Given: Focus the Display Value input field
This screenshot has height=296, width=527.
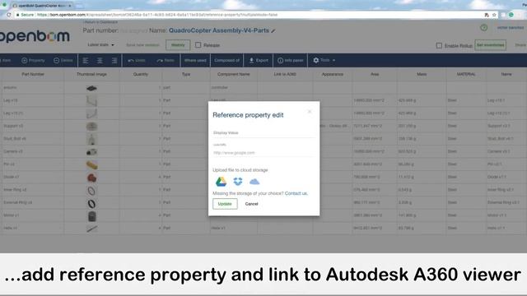Looking at the screenshot, I should point(263,133).
